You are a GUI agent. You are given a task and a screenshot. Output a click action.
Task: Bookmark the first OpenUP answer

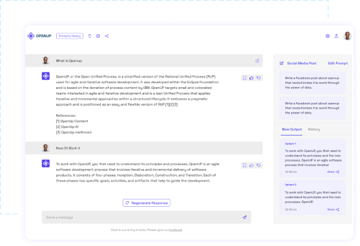click(245, 78)
